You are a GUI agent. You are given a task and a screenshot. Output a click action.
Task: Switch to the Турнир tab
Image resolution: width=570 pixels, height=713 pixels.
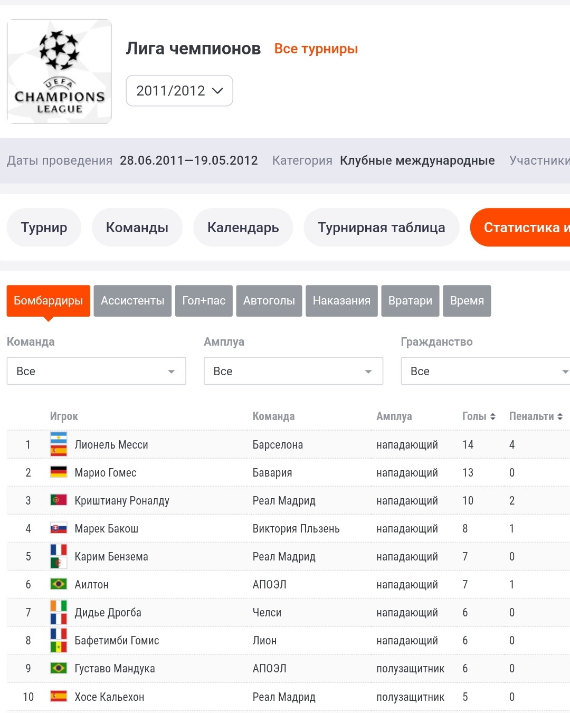pyautogui.click(x=44, y=227)
